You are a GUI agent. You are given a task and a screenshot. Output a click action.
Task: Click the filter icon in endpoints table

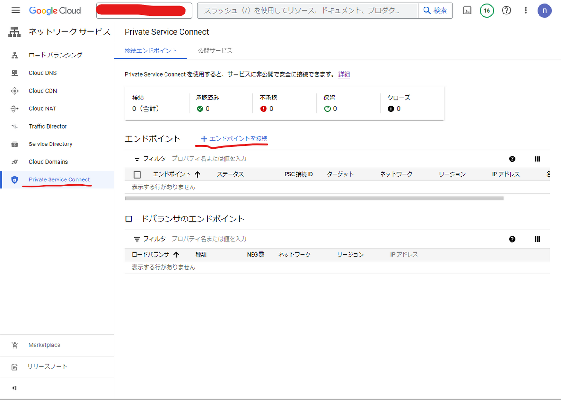(x=137, y=159)
